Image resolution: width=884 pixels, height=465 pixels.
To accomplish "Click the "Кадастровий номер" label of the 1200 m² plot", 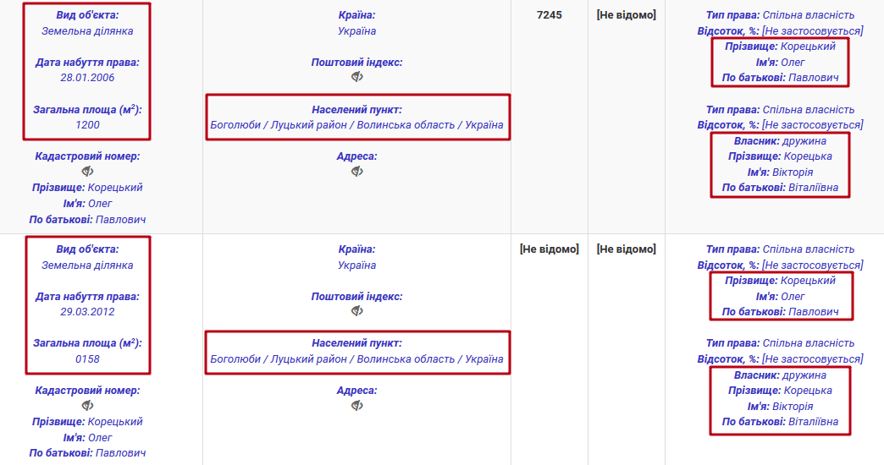I will click(x=87, y=156).
